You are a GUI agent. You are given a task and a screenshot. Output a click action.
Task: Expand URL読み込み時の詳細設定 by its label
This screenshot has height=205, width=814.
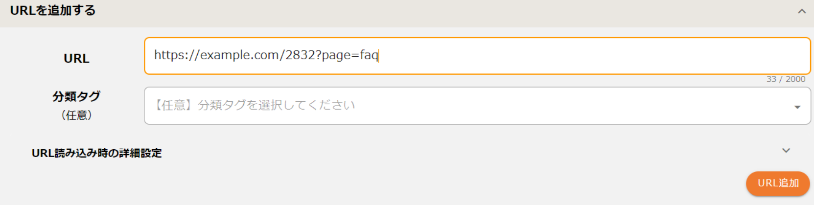[x=96, y=153]
